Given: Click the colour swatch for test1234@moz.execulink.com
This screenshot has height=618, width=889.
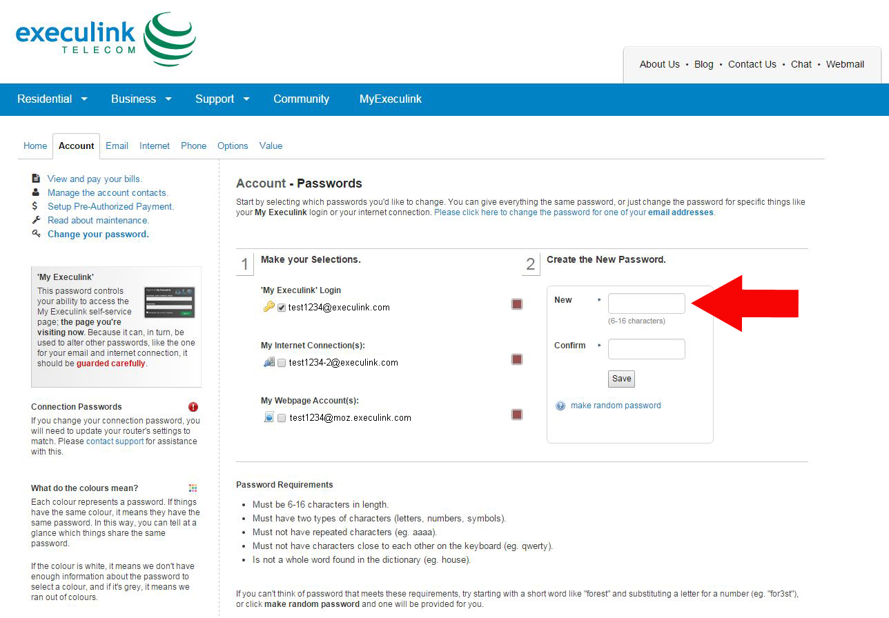Looking at the screenshot, I should pos(517,415).
